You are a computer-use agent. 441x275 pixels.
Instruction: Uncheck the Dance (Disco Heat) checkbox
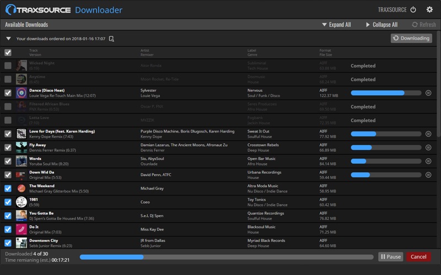pos(8,93)
